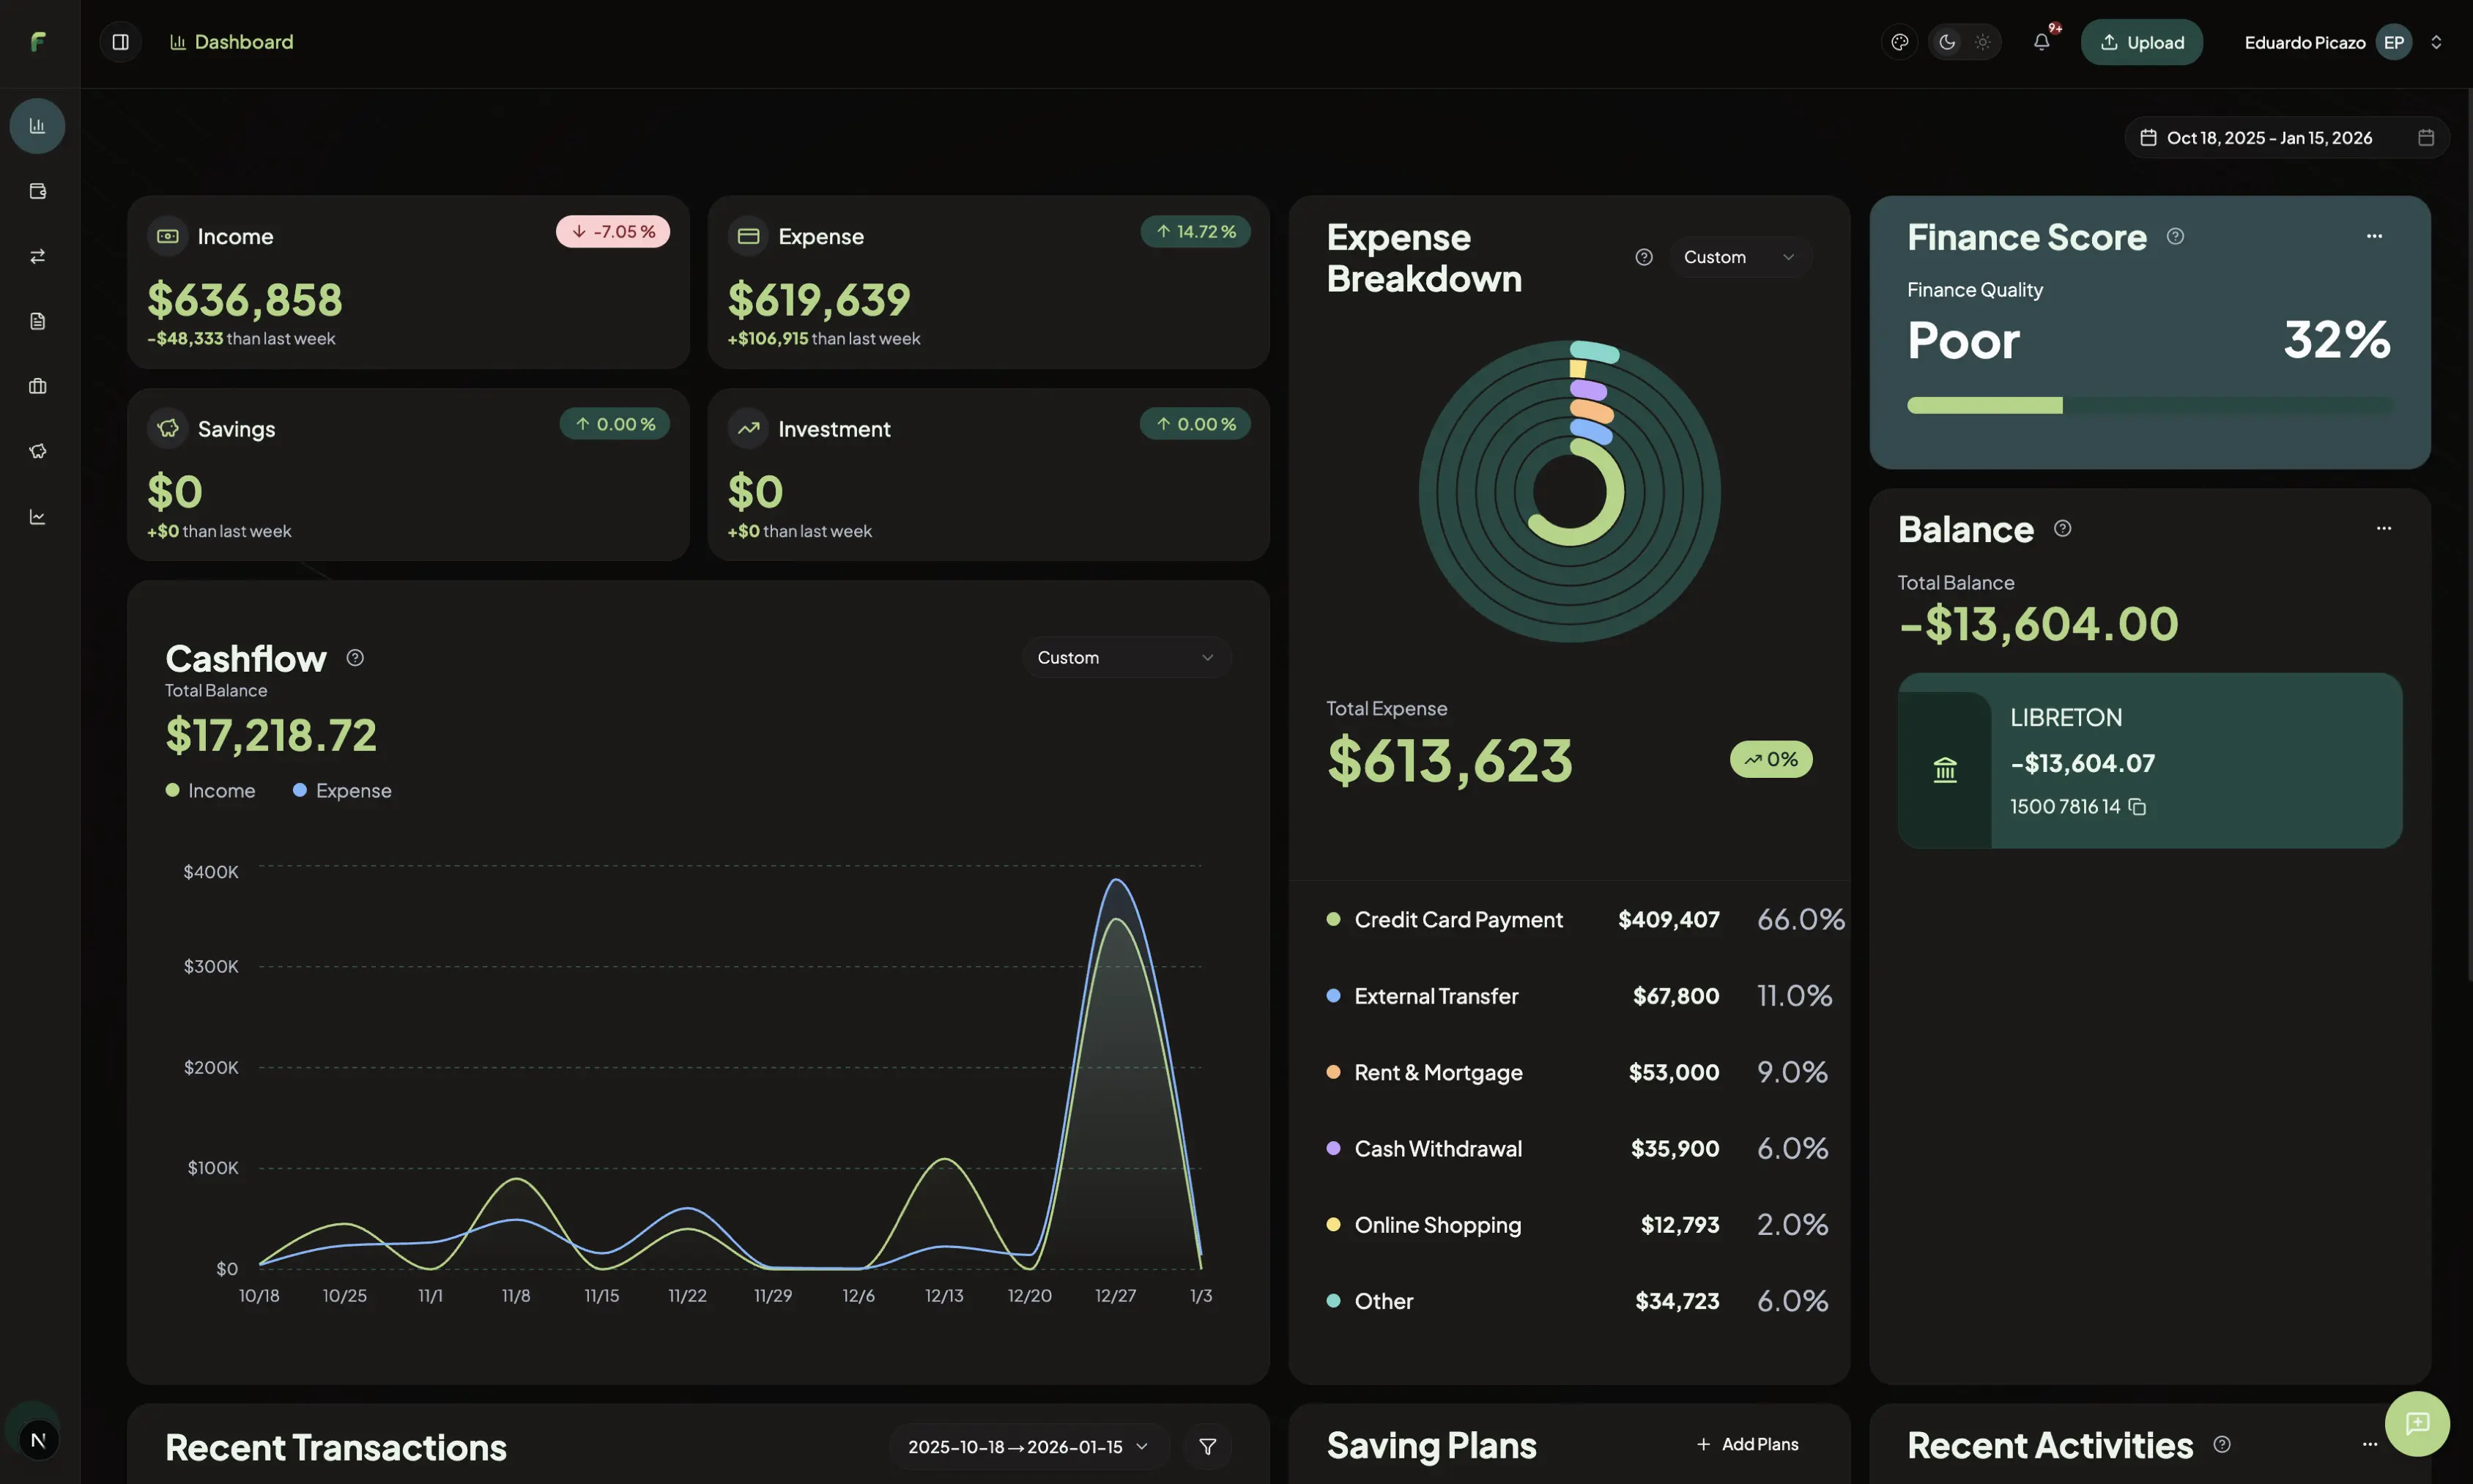
Task: Click Add Plans in Saving Plans
Action: point(1747,1444)
